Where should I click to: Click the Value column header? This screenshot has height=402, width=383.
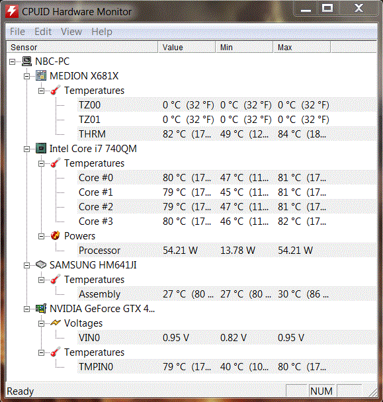point(187,47)
